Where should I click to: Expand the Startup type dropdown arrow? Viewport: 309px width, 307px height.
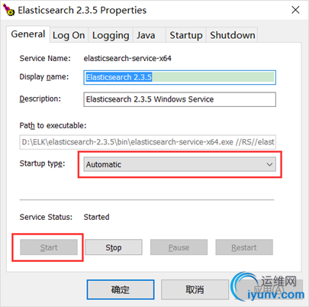click(269, 164)
